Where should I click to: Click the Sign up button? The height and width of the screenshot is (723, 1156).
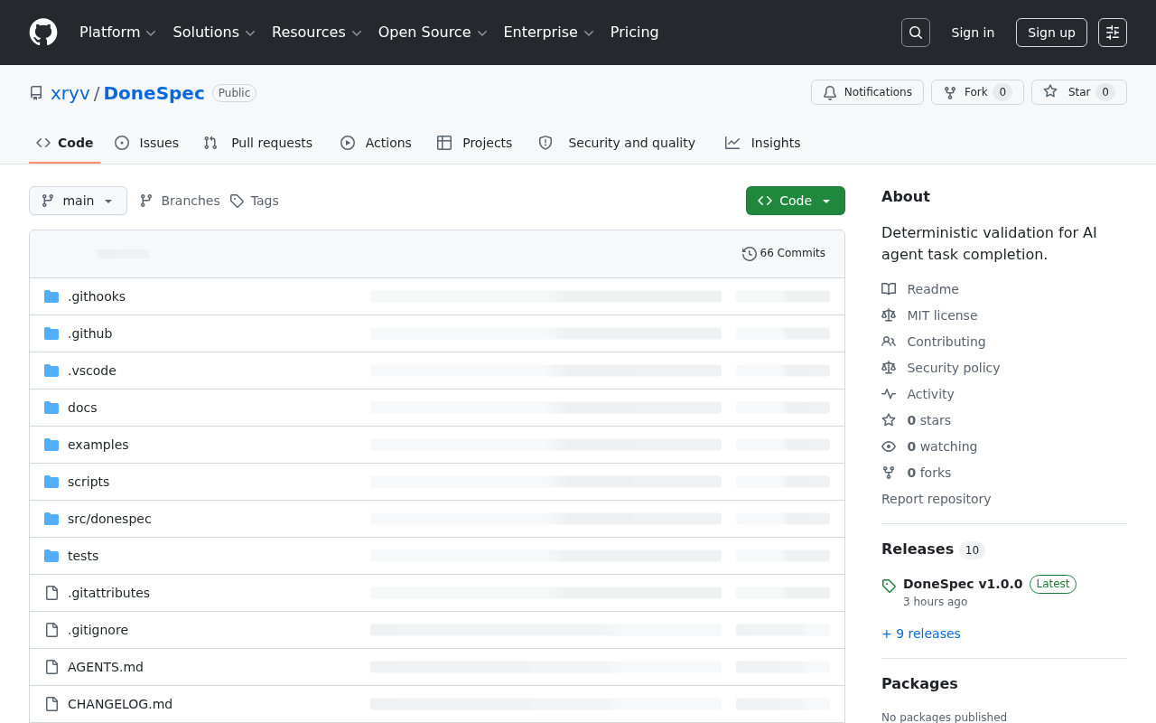(1051, 33)
